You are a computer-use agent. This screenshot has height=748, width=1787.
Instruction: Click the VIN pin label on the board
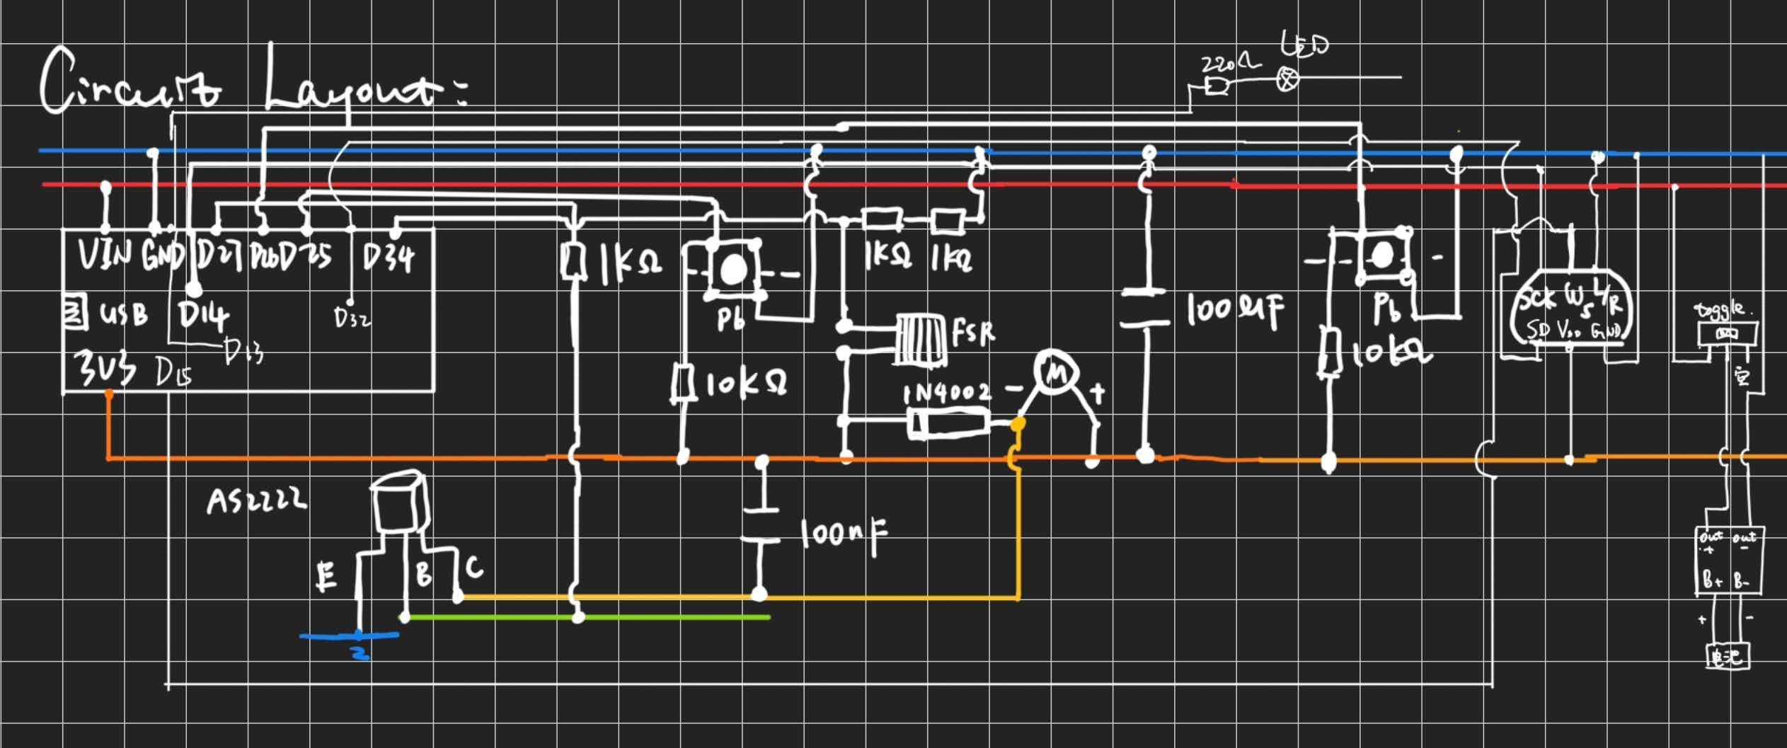[104, 255]
